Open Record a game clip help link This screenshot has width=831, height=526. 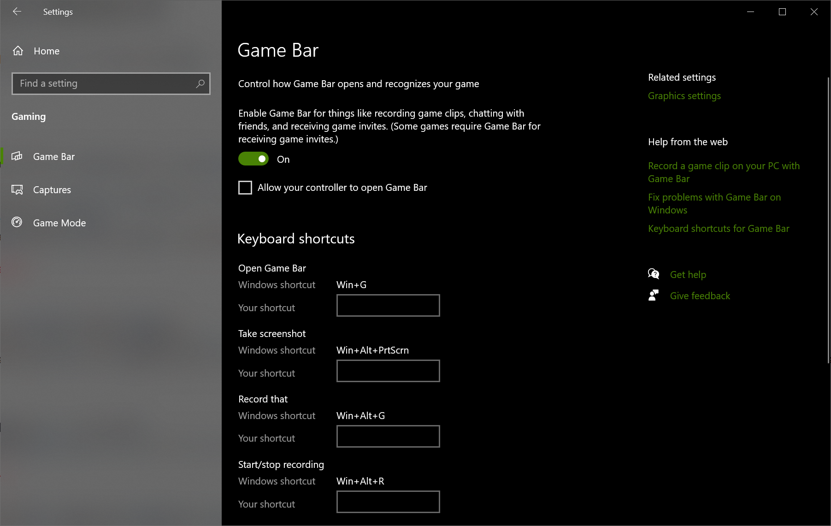(724, 172)
